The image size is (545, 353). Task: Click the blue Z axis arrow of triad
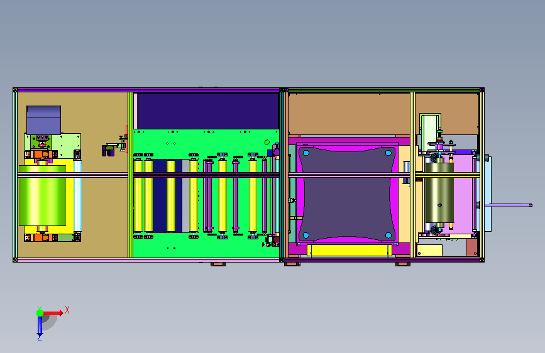[40, 327]
